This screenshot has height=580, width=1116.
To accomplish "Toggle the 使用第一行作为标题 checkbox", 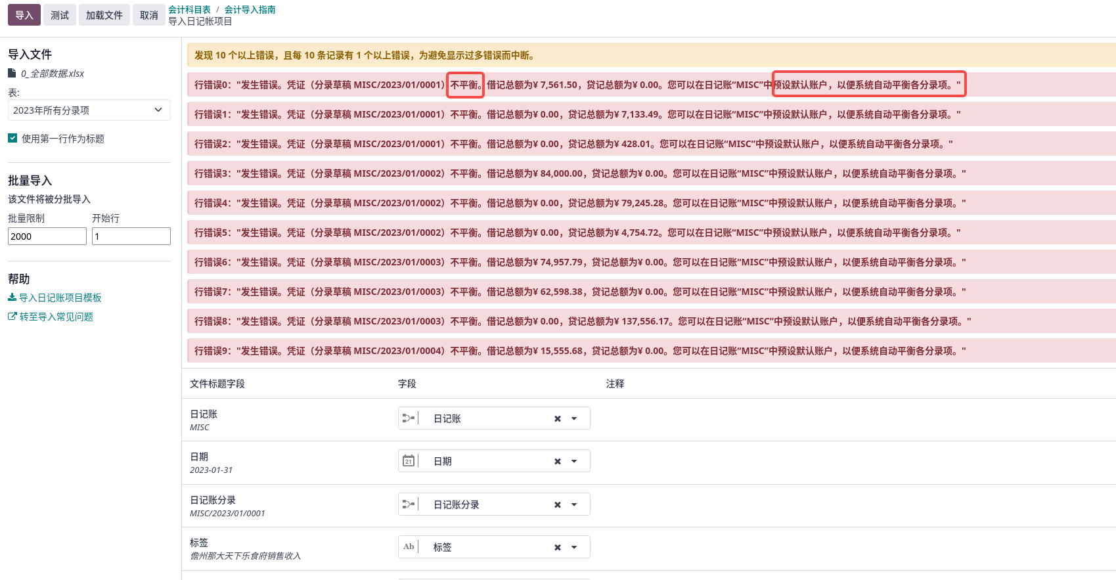I will click(12, 138).
